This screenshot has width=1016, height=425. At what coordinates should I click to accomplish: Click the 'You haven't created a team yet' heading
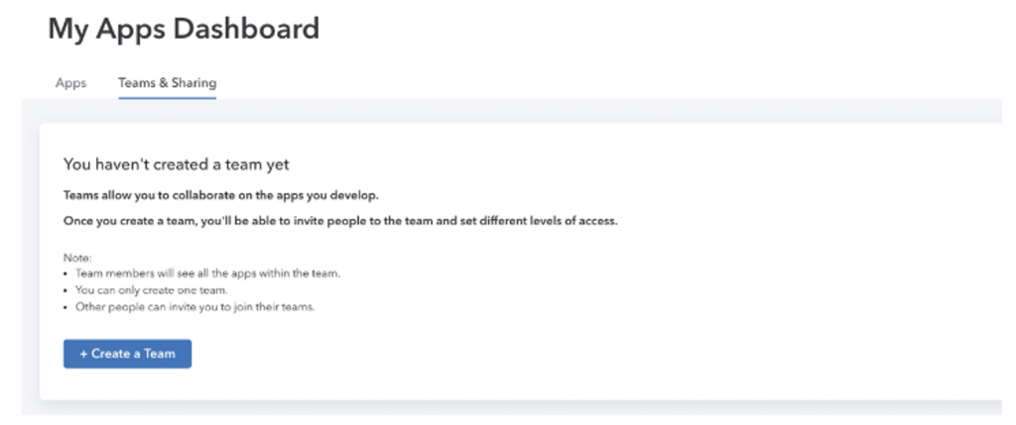[177, 164]
